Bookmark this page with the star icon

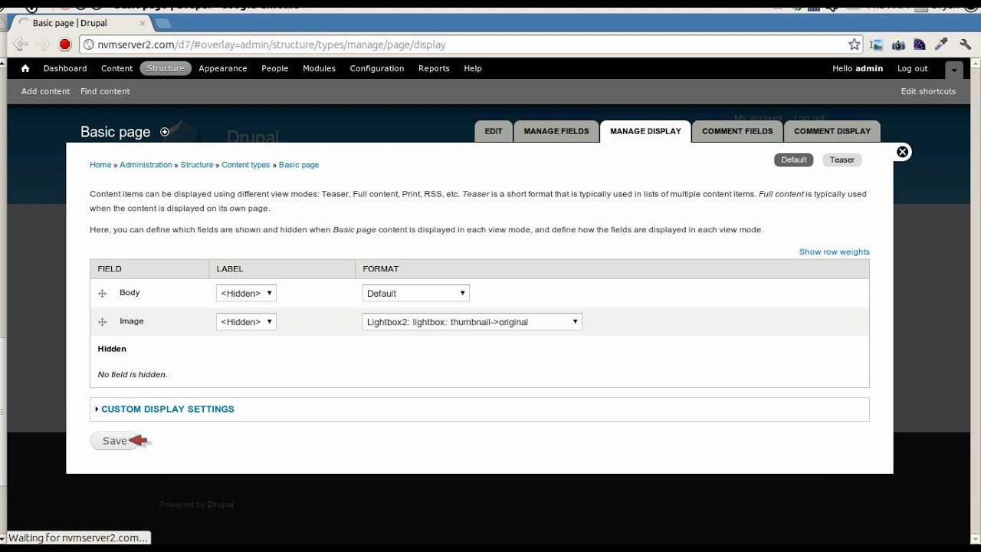(855, 44)
